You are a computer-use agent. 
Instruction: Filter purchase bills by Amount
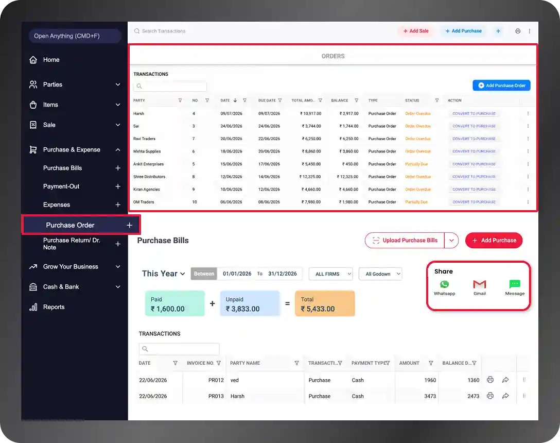click(x=431, y=363)
